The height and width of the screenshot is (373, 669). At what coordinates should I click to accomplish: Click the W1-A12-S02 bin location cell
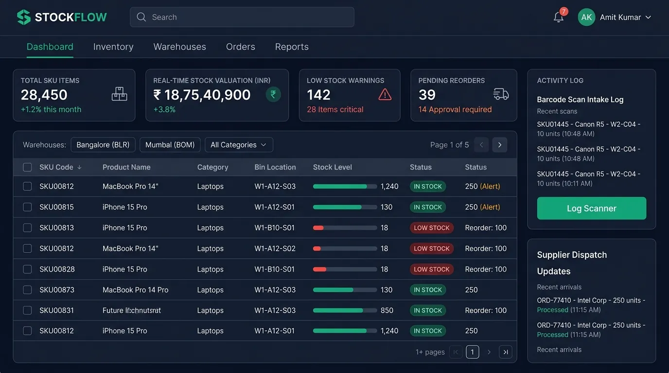click(x=275, y=249)
